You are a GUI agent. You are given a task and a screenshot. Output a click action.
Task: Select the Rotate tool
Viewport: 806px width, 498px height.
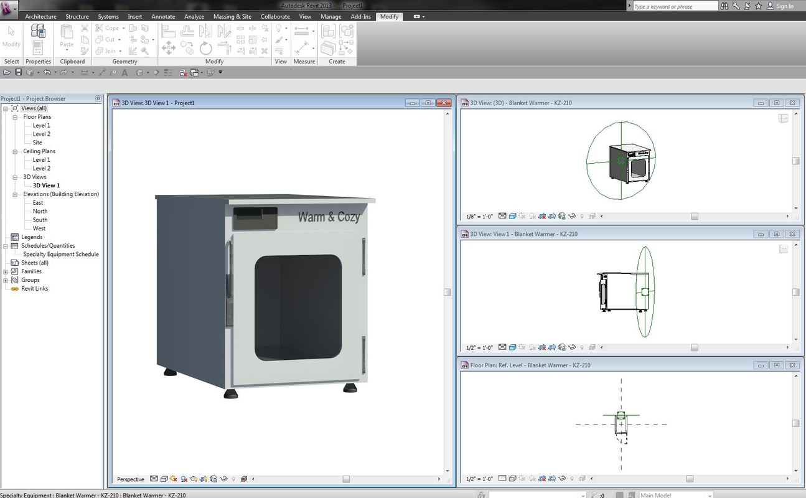[205, 49]
